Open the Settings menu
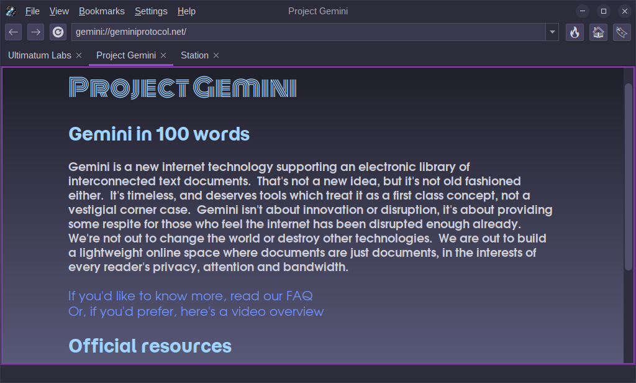Screen dimensions: 636x383 (151, 11)
